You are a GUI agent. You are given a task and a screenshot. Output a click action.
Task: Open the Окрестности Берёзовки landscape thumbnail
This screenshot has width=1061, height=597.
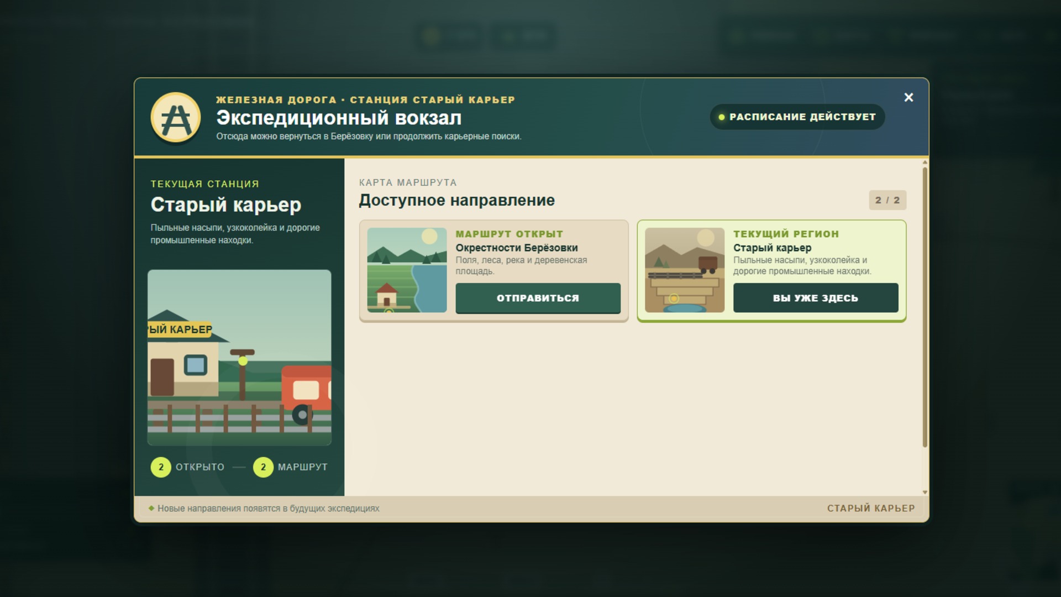407,270
